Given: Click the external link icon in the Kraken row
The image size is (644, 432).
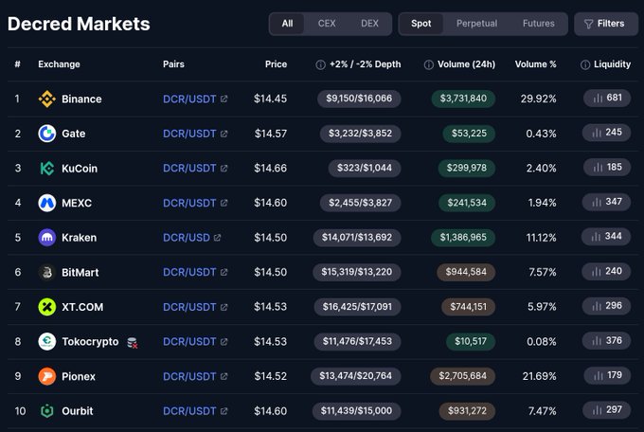Looking at the screenshot, I should pyautogui.click(x=217, y=238).
